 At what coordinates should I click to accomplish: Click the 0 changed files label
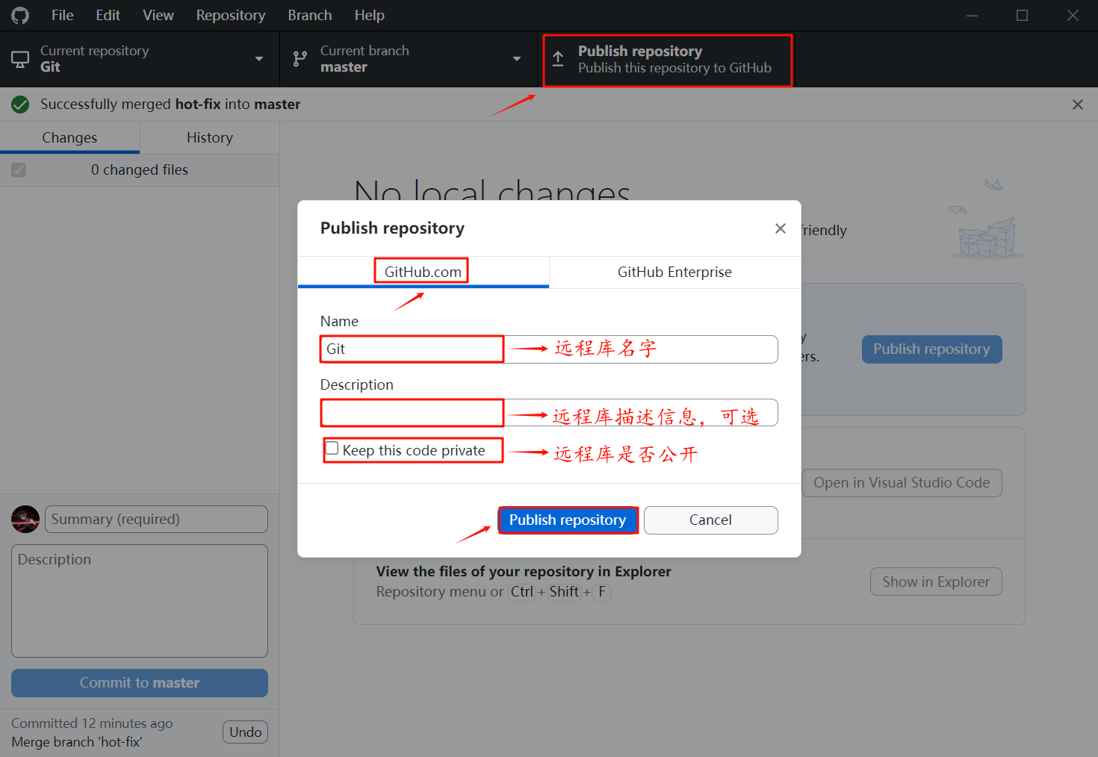tap(140, 170)
